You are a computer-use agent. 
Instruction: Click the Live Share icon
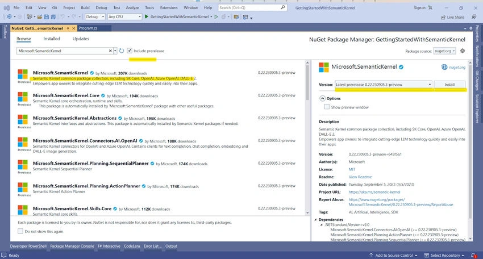443,17
